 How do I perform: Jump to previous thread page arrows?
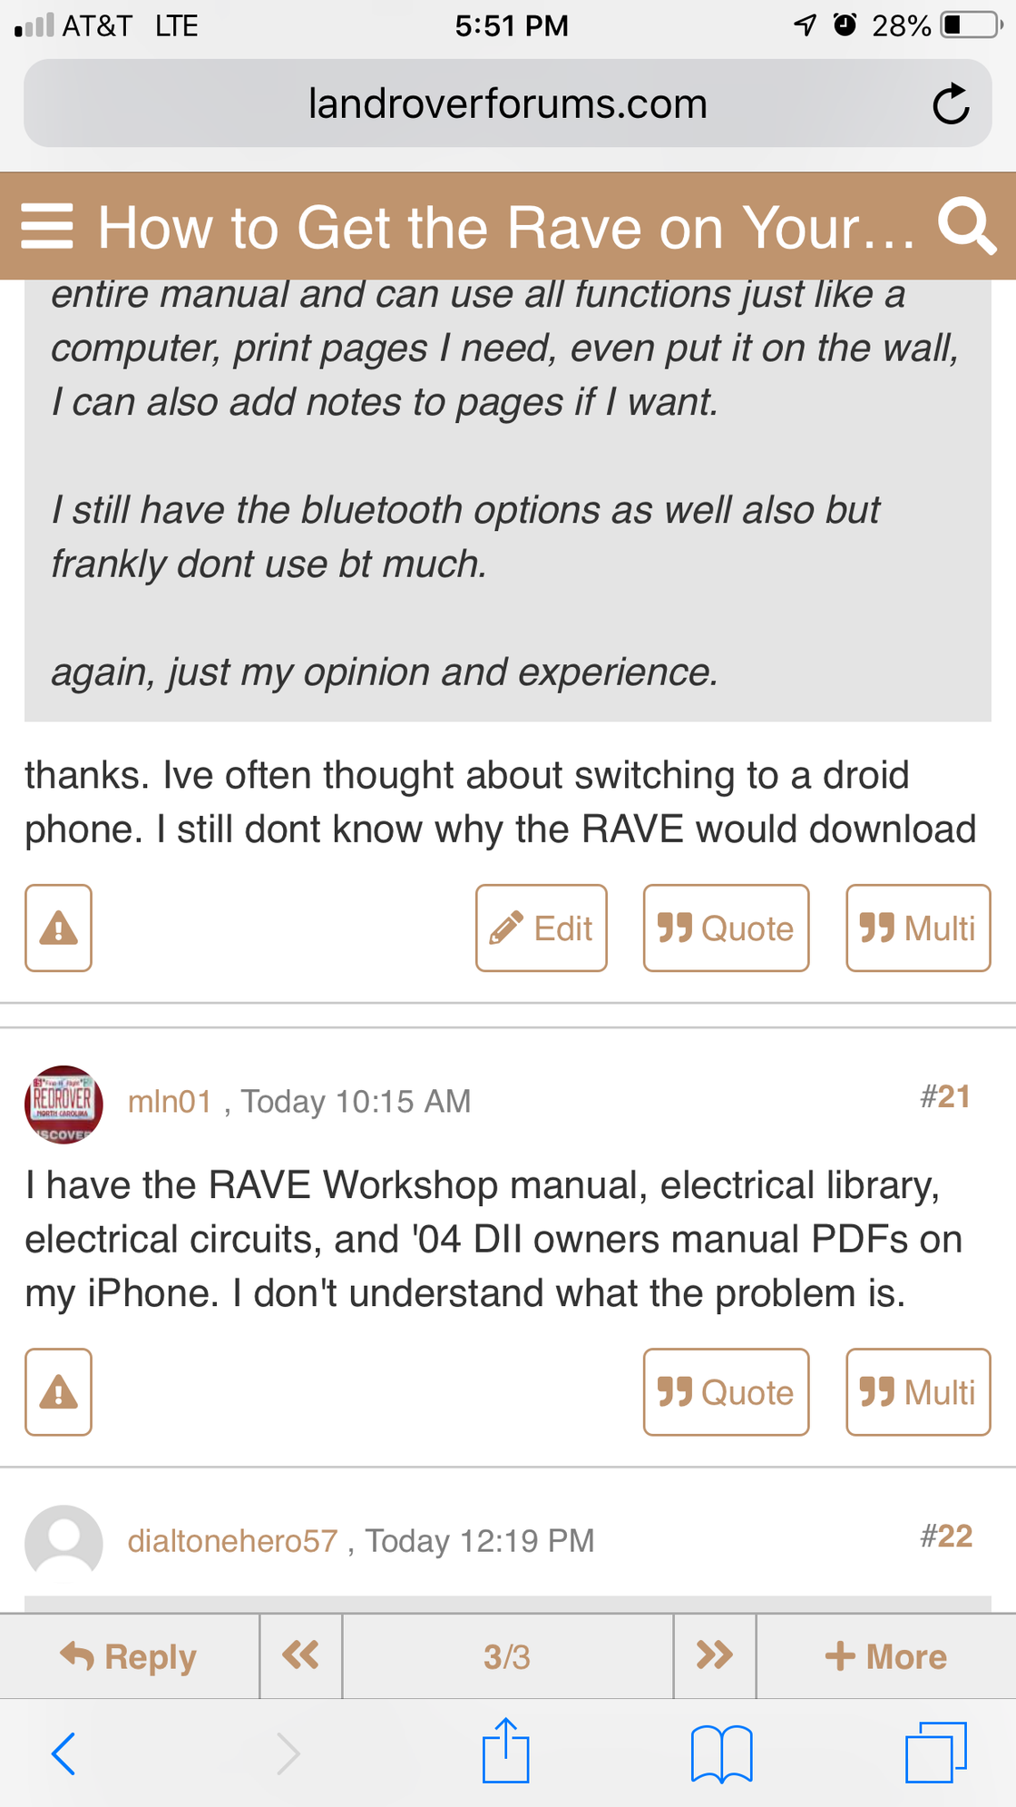pyautogui.click(x=300, y=1655)
